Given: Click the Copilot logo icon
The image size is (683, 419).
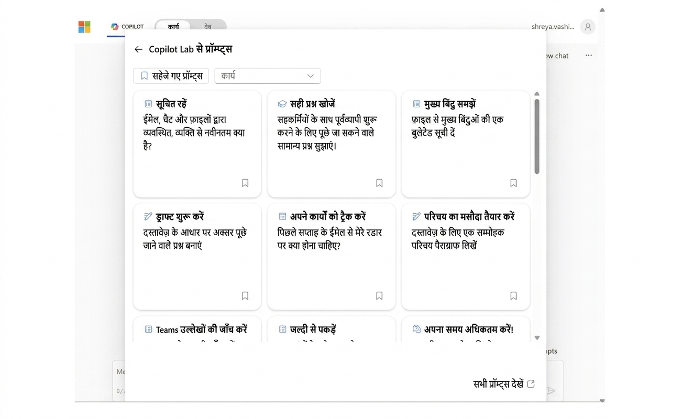Looking at the screenshot, I should click(115, 27).
